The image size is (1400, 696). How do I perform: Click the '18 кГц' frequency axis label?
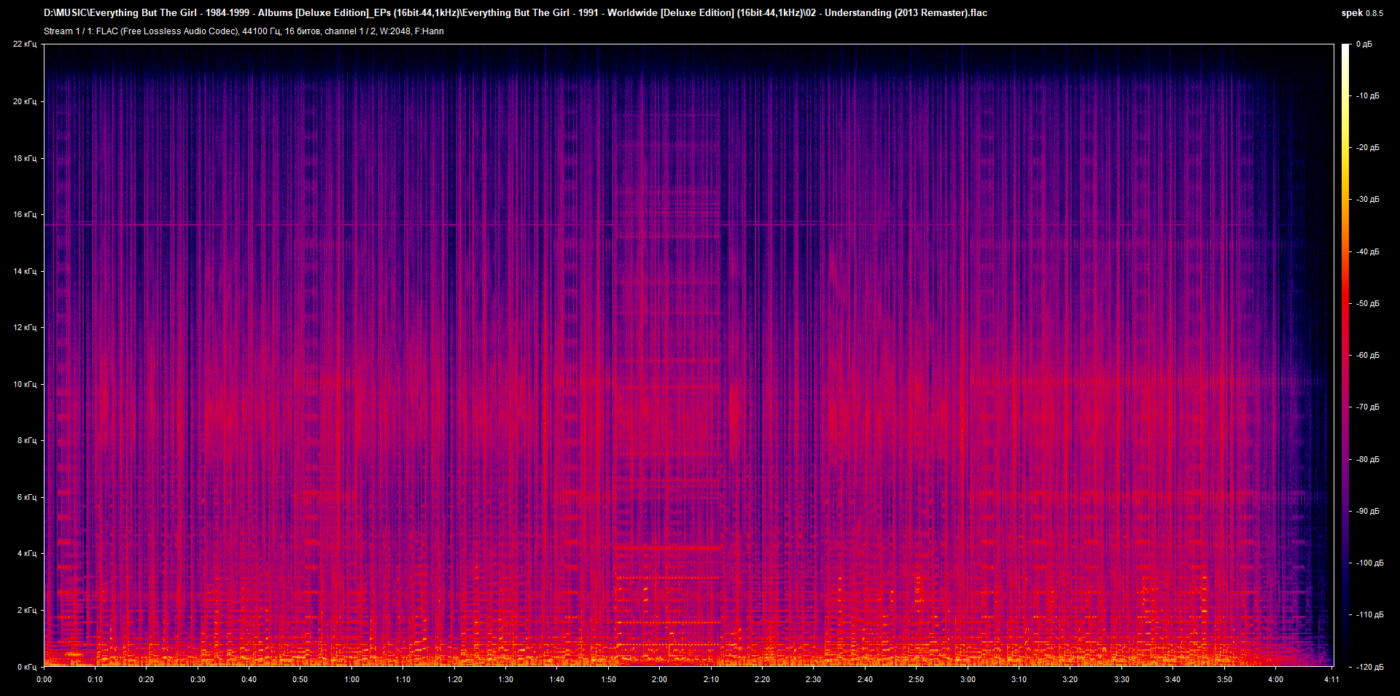[x=25, y=158]
